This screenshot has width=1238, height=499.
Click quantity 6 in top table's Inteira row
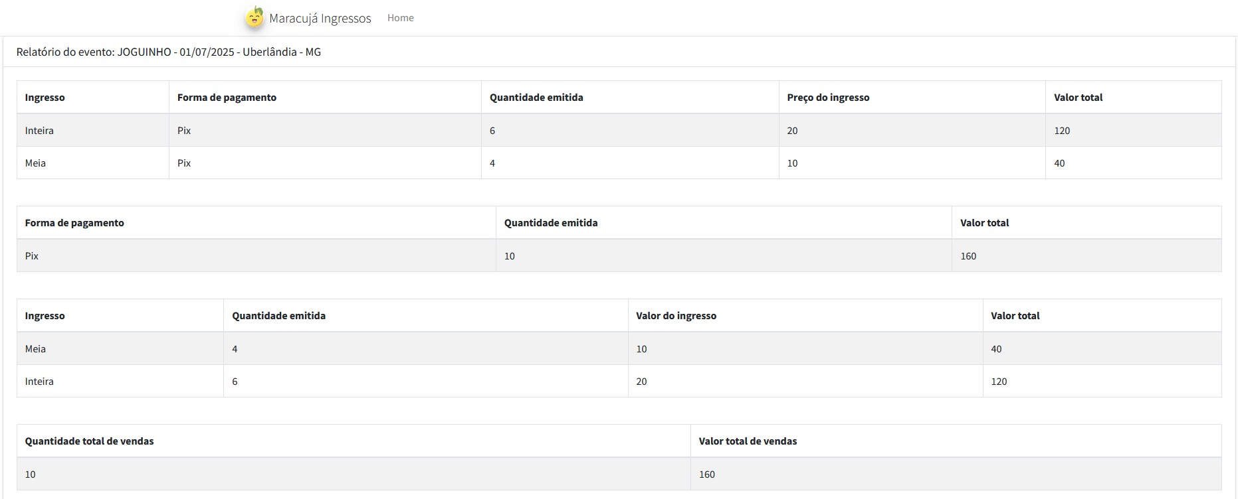click(492, 131)
